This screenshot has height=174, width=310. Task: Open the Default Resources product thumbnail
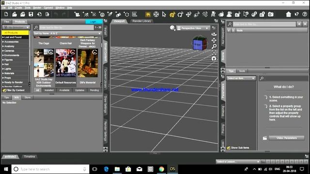[66, 63]
